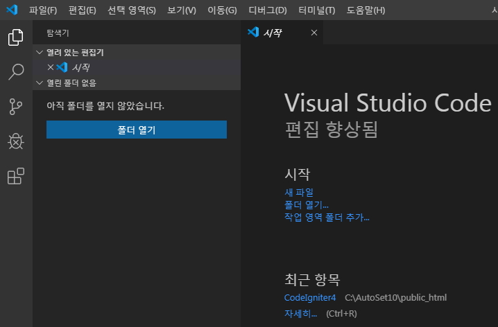
Task: Open the 터미널(T) menu
Action: (x=317, y=10)
